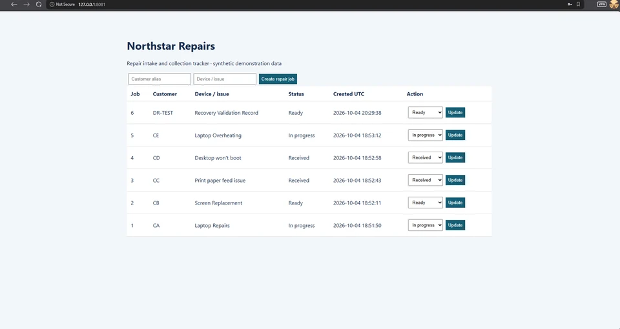Screen dimensions: 620x329
Task: Update the Desktop won't boot job
Action: [x=455, y=157]
